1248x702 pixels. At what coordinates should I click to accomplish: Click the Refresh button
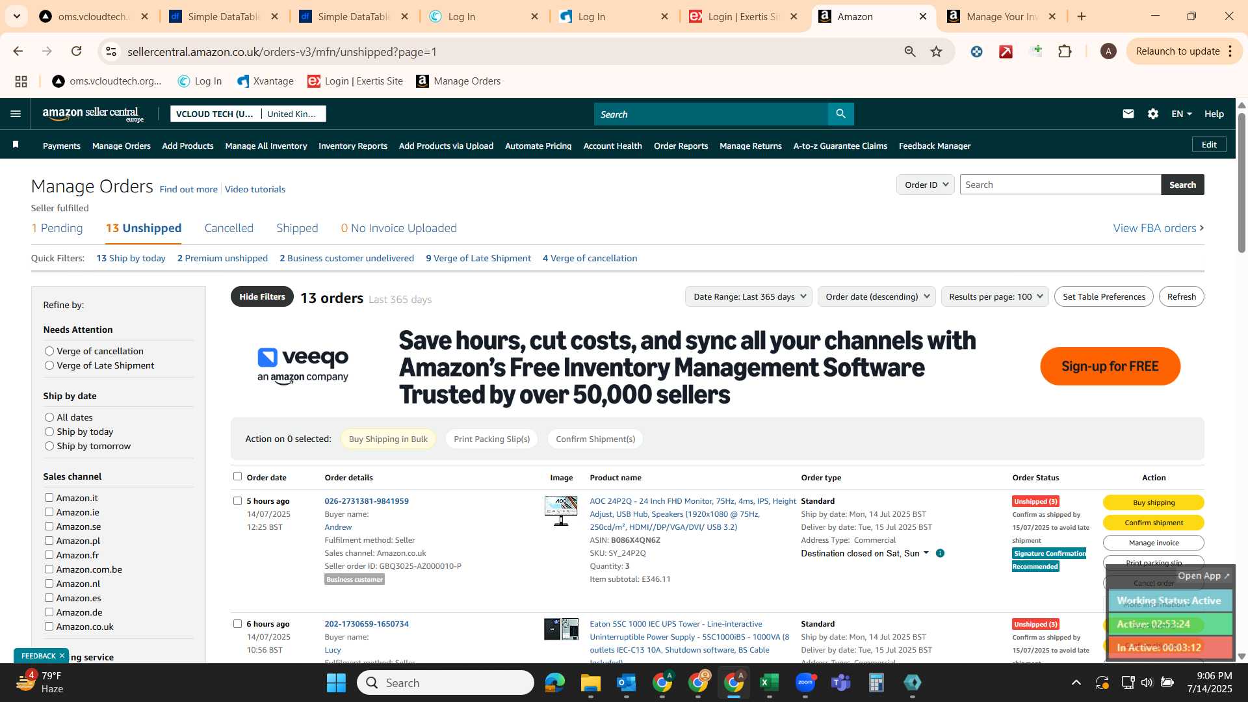tap(1181, 296)
